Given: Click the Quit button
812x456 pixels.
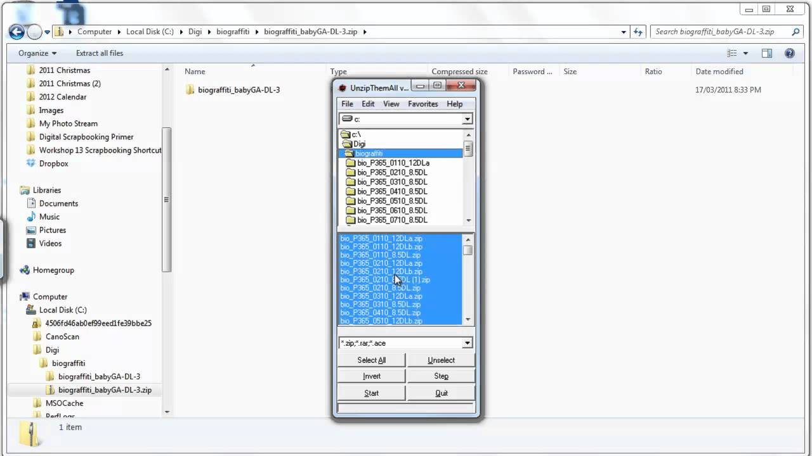Looking at the screenshot, I should (441, 393).
